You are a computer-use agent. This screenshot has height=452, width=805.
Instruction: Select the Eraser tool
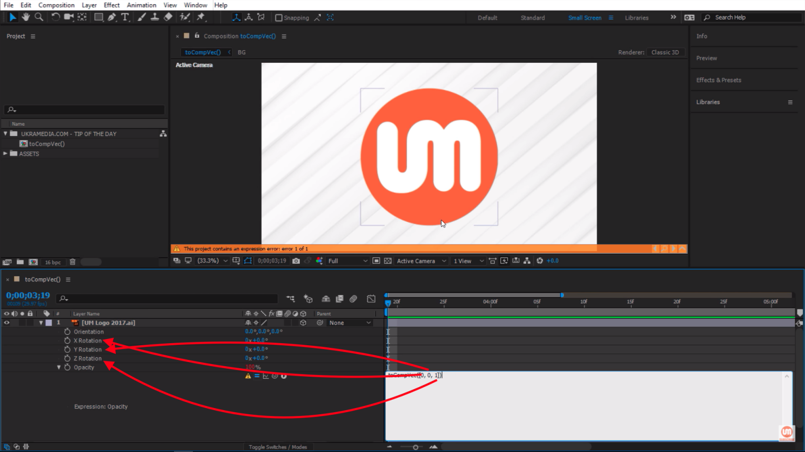168,17
